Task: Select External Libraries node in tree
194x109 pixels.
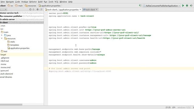Action: coord(6,77)
